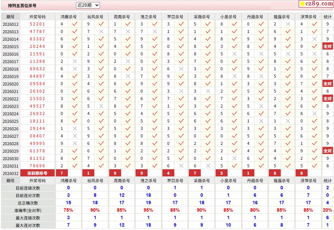Click the 全对 badge in row 2026015
The height and width of the screenshot is (230, 334).
pos(328,46)
